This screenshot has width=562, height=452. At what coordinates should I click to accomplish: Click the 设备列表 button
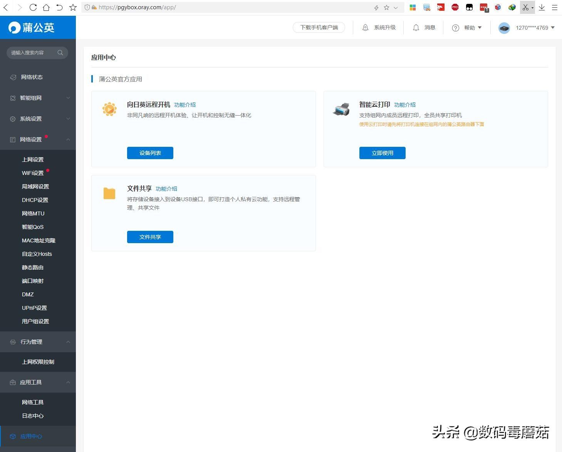coord(150,153)
